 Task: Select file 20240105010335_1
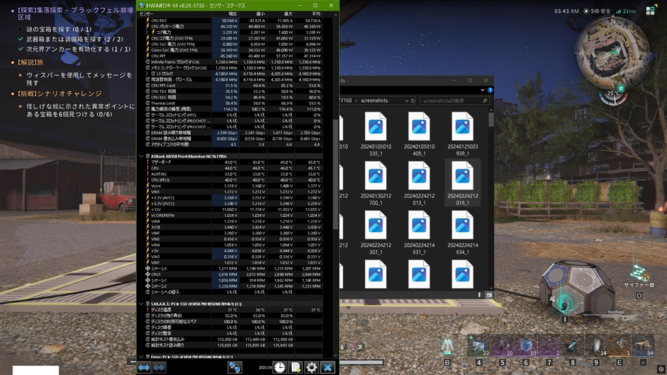click(376, 133)
